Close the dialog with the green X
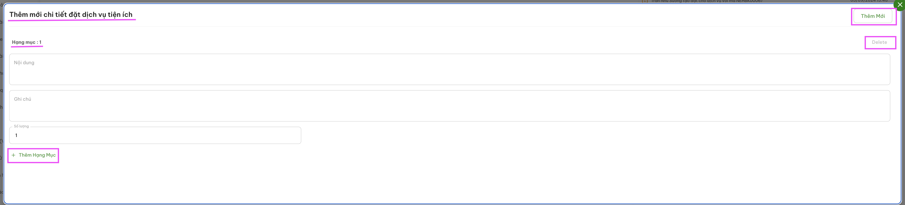Screen dimensions: 905x205 (900, 5)
